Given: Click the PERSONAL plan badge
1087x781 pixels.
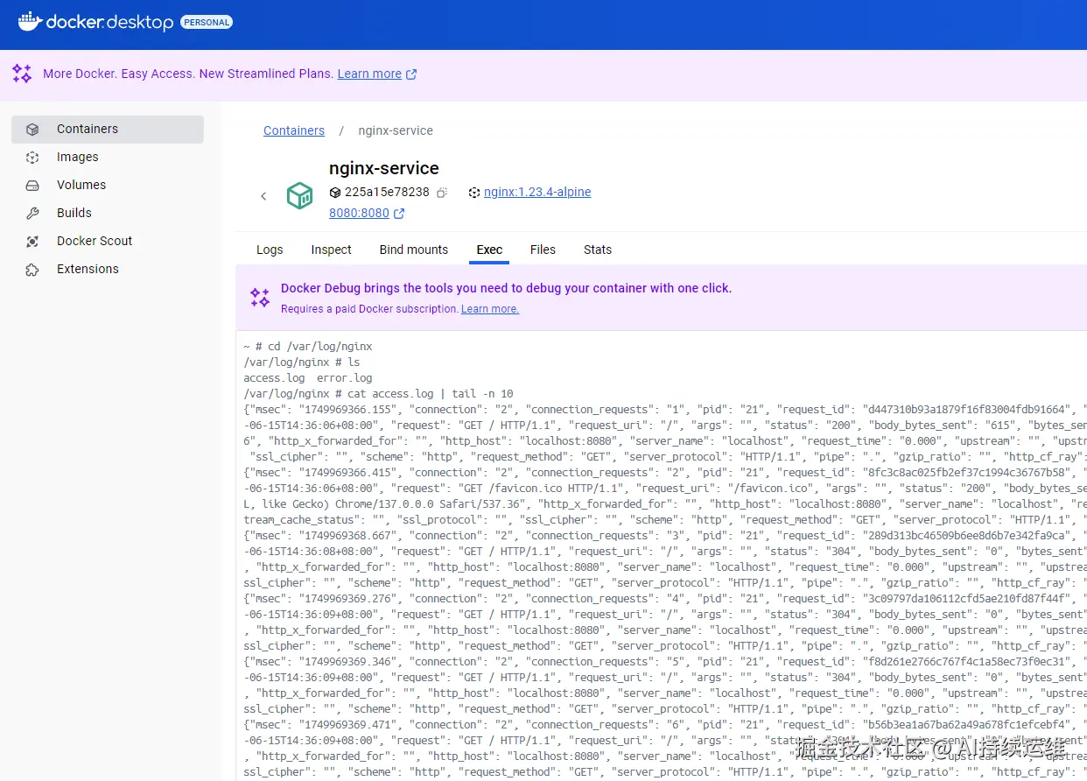Looking at the screenshot, I should pyautogui.click(x=207, y=23).
